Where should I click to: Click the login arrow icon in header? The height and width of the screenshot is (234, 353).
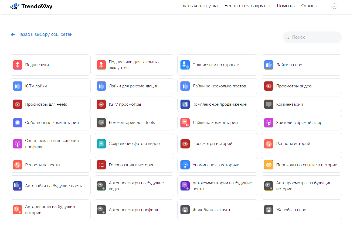click(334, 6)
